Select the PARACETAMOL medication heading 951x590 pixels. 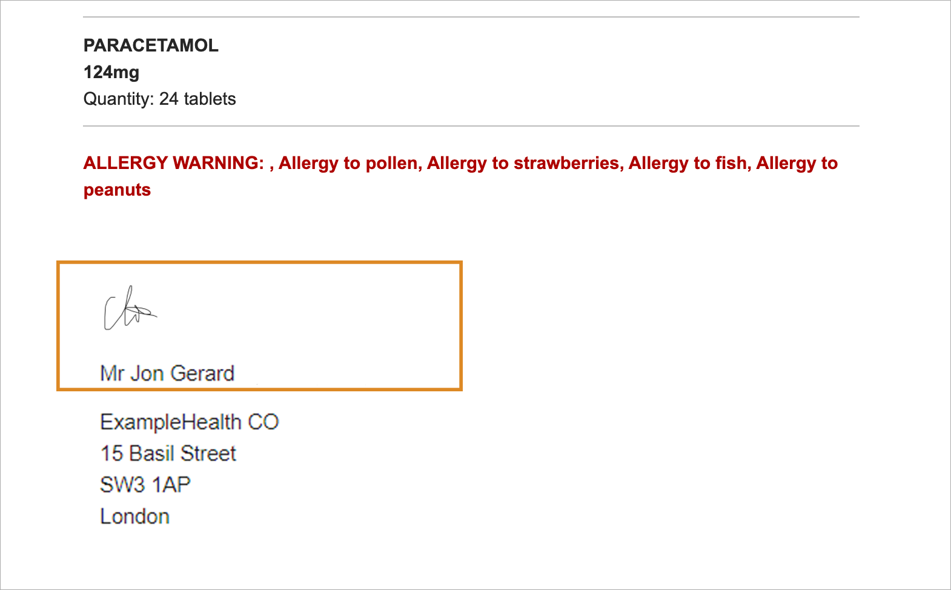[151, 45]
